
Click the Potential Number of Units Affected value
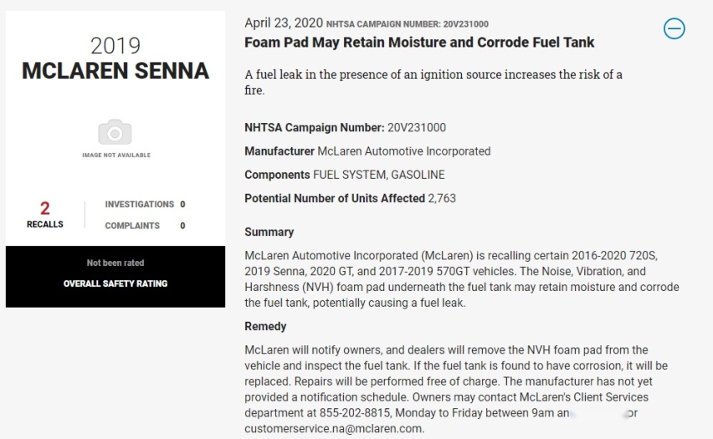pyautogui.click(x=442, y=199)
